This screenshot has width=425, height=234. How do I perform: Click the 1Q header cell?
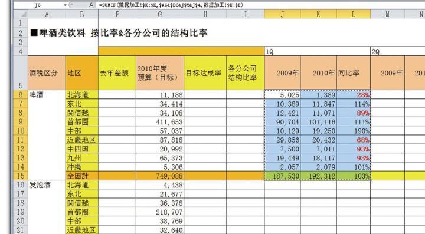[318, 51]
